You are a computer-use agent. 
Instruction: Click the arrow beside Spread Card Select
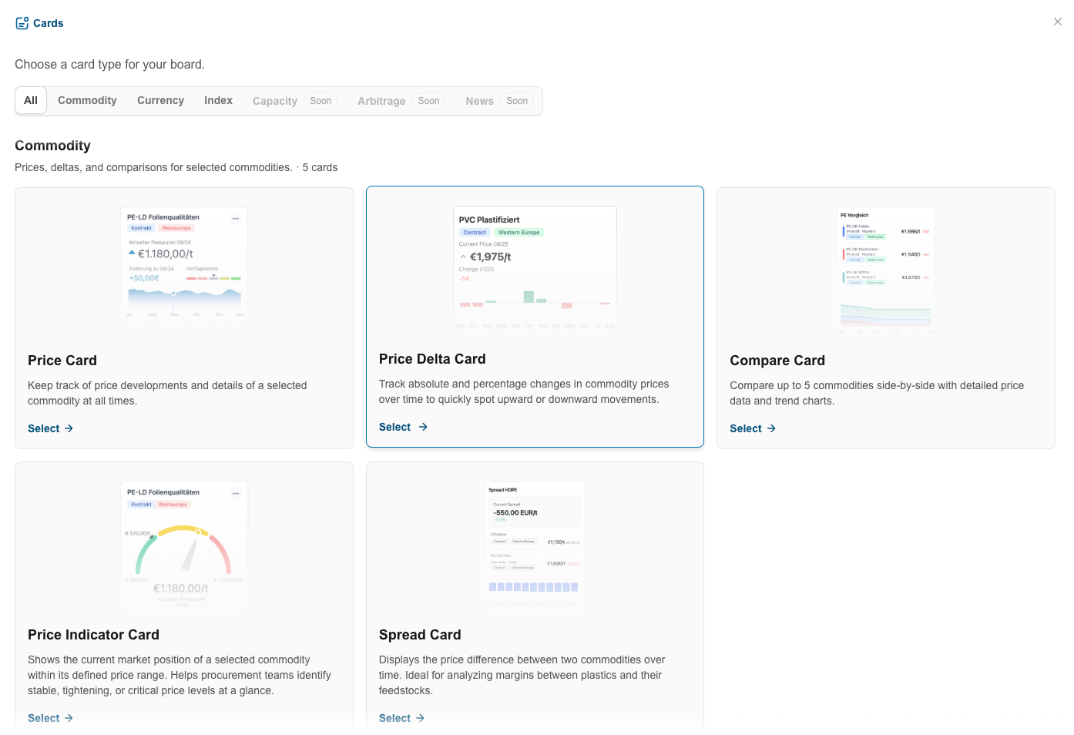420,718
